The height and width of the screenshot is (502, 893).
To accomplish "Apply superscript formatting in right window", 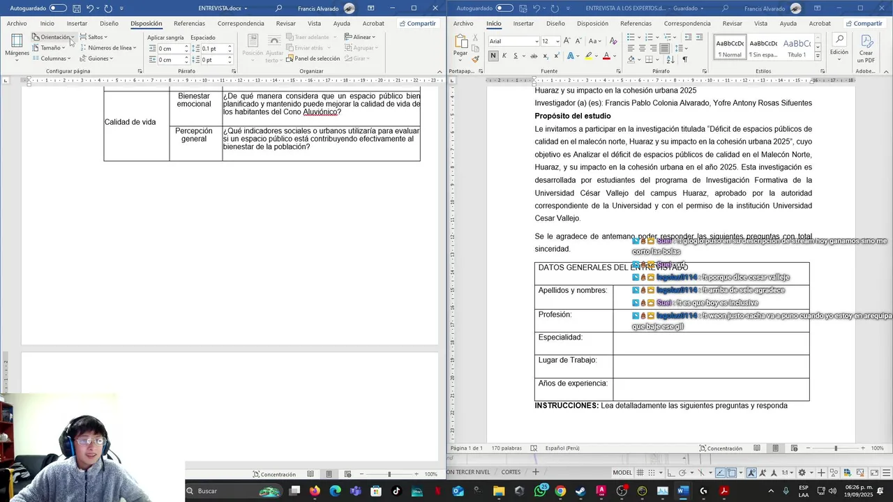I will 557,56.
